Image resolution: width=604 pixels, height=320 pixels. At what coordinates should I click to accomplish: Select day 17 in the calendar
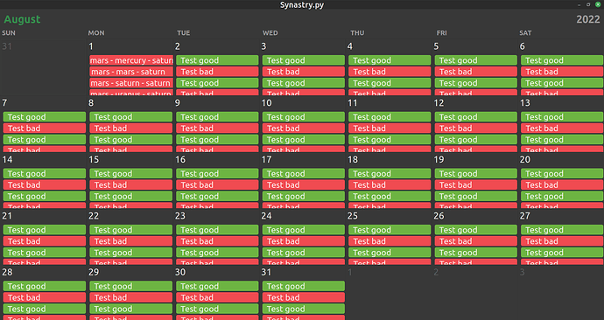[267, 159]
